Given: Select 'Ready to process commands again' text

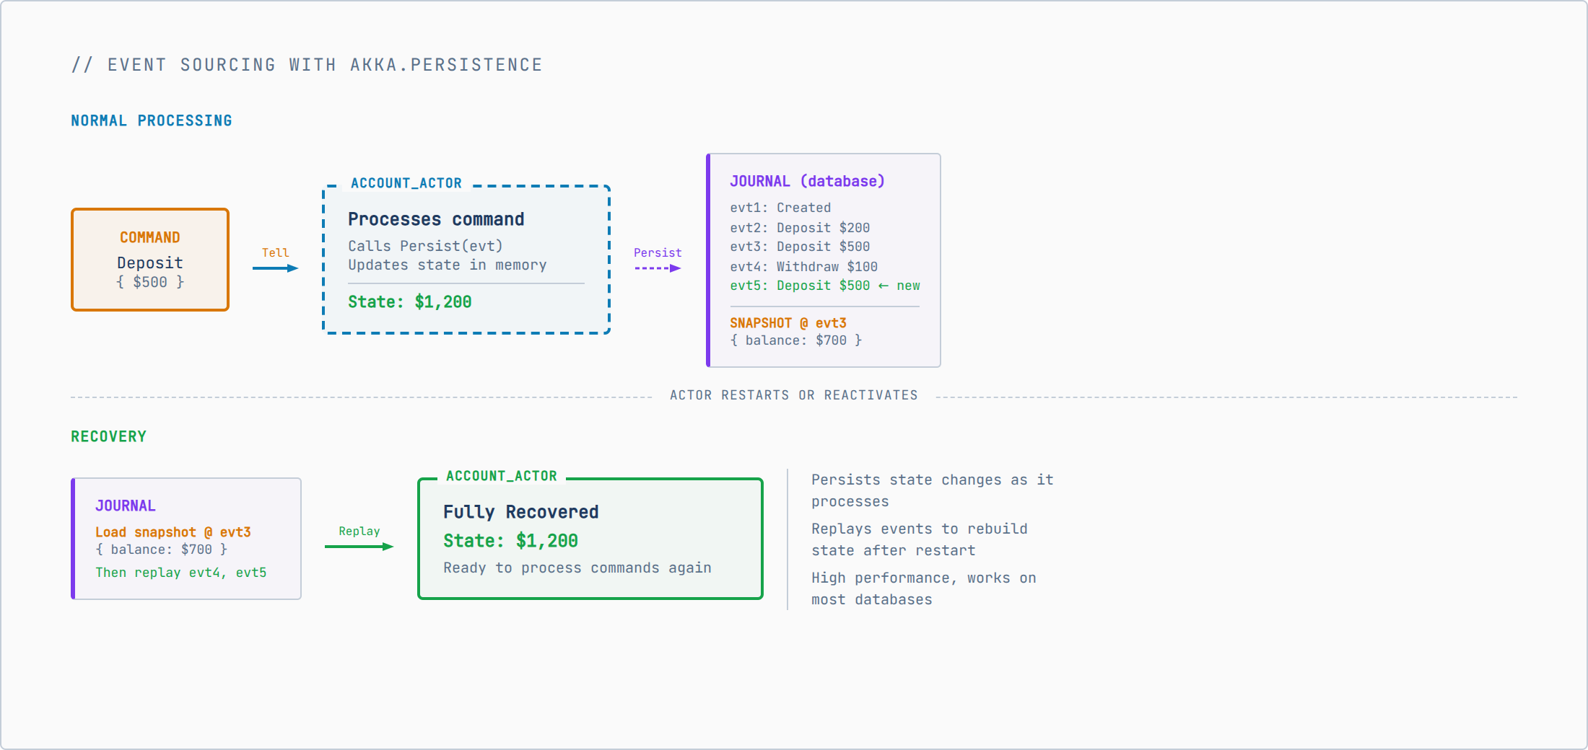Looking at the screenshot, I should tap(577, 568).
